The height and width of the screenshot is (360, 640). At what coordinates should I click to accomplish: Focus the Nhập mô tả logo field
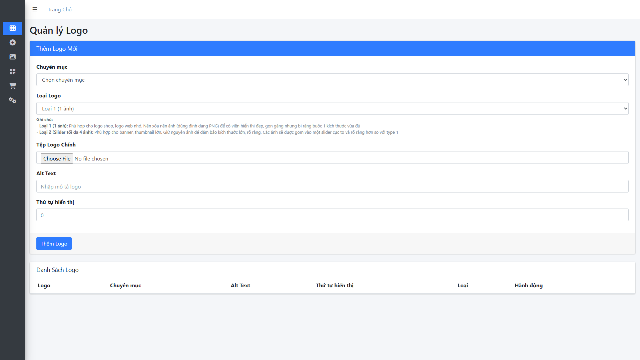coord(332,187)
